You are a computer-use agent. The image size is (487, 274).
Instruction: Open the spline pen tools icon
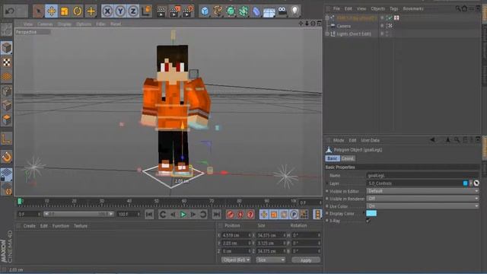point(218,11)
